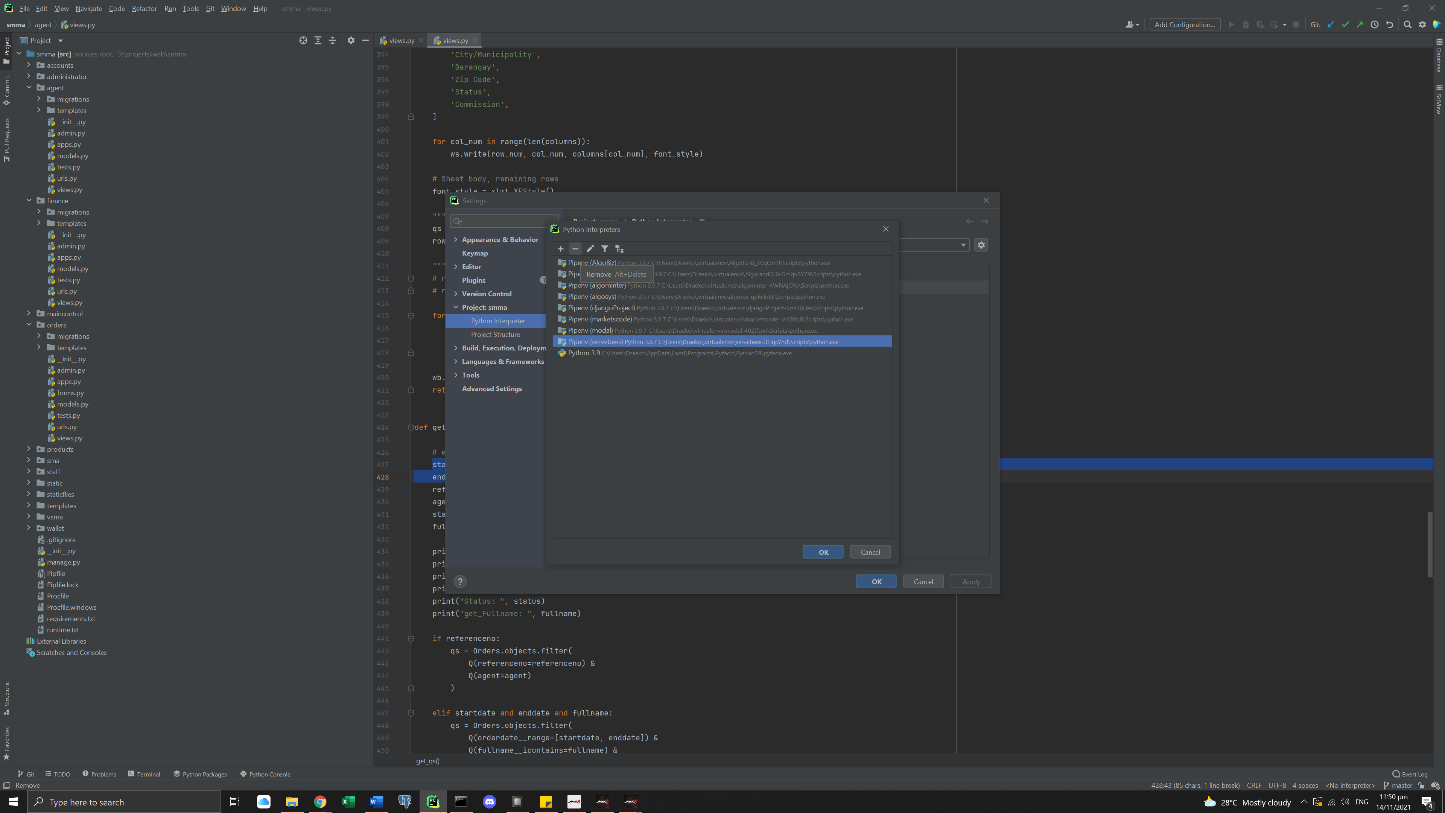Click interpreter settings gear next to dropdown
Screen dimensions: 1445x813
pos(981,245)
